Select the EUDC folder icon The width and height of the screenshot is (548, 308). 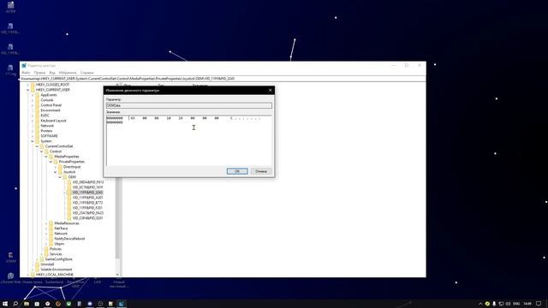[x=38, y=115]
